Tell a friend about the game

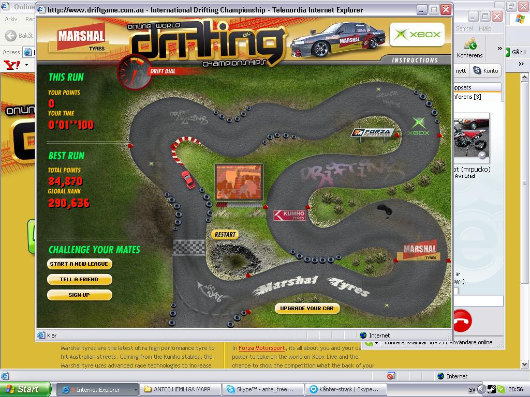tap(79, 280)
